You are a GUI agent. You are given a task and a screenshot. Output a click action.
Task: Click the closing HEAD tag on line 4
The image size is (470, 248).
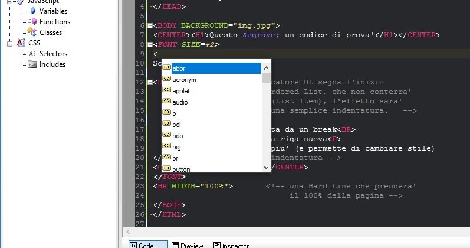point(169,6)
